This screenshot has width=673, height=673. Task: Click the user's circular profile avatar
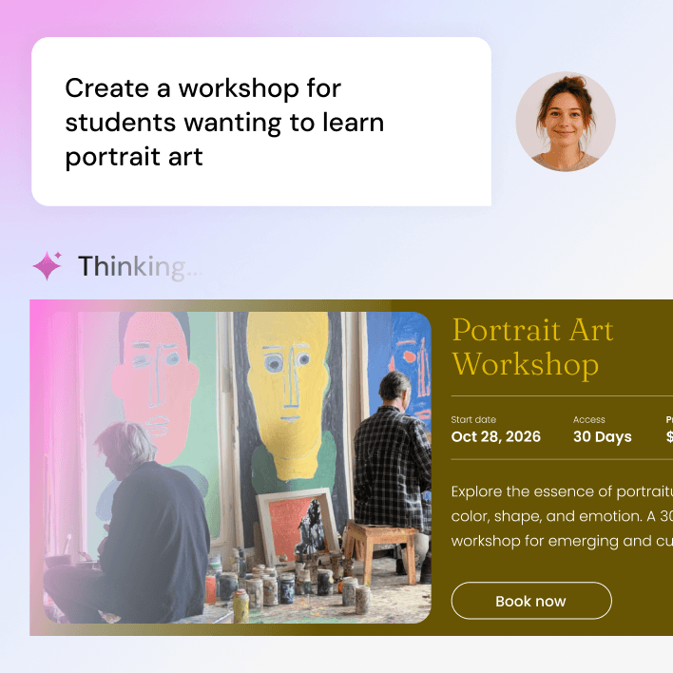tap(566, 122)
